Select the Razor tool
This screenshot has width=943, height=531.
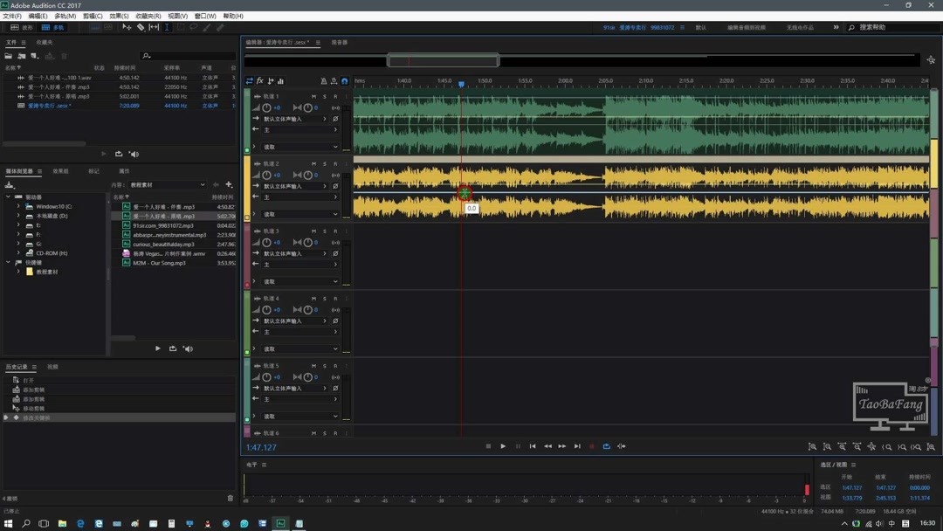tap(141, 27)
